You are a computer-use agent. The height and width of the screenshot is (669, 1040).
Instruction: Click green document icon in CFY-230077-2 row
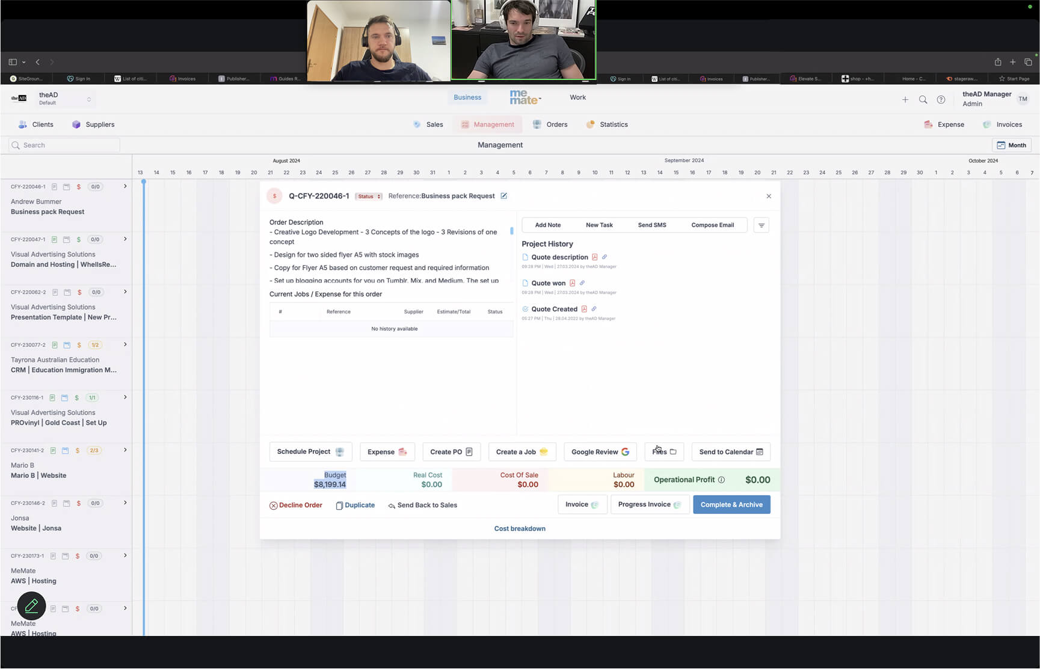pos(55,346)
